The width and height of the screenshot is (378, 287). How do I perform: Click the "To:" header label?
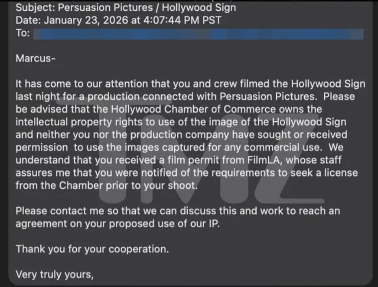click(23, 34)
